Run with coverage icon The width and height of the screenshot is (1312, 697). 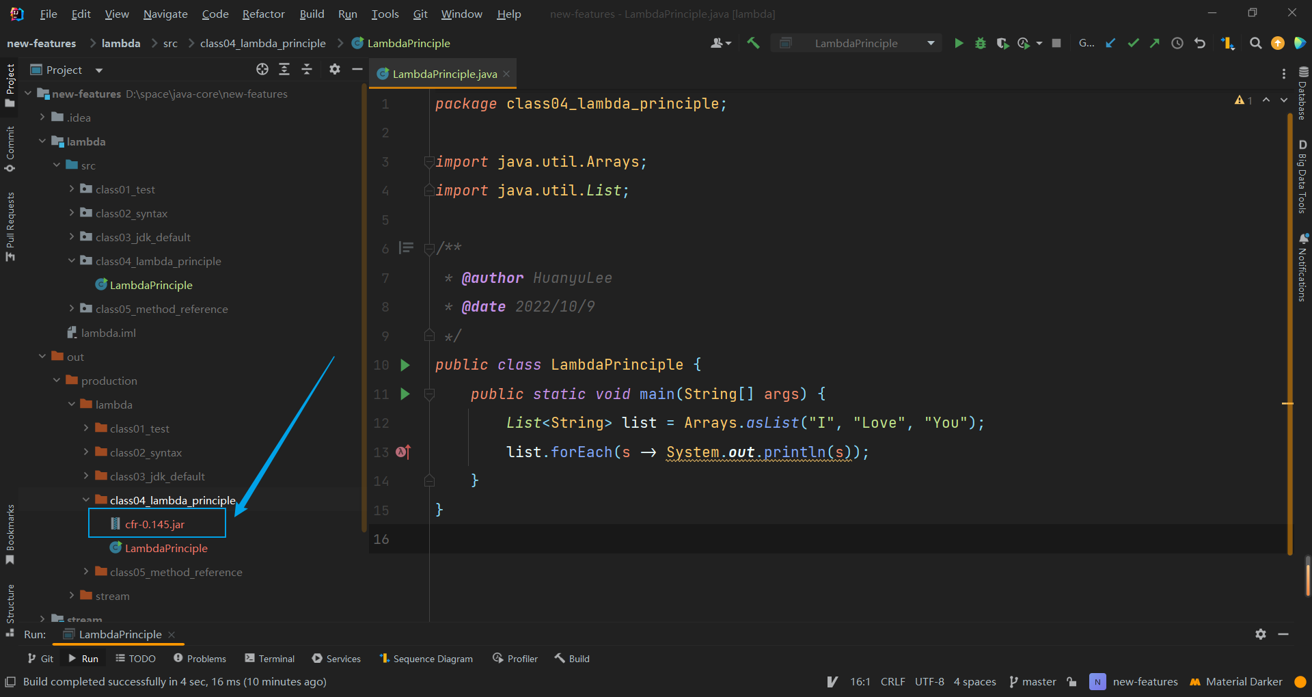(x=1002, y=43)
